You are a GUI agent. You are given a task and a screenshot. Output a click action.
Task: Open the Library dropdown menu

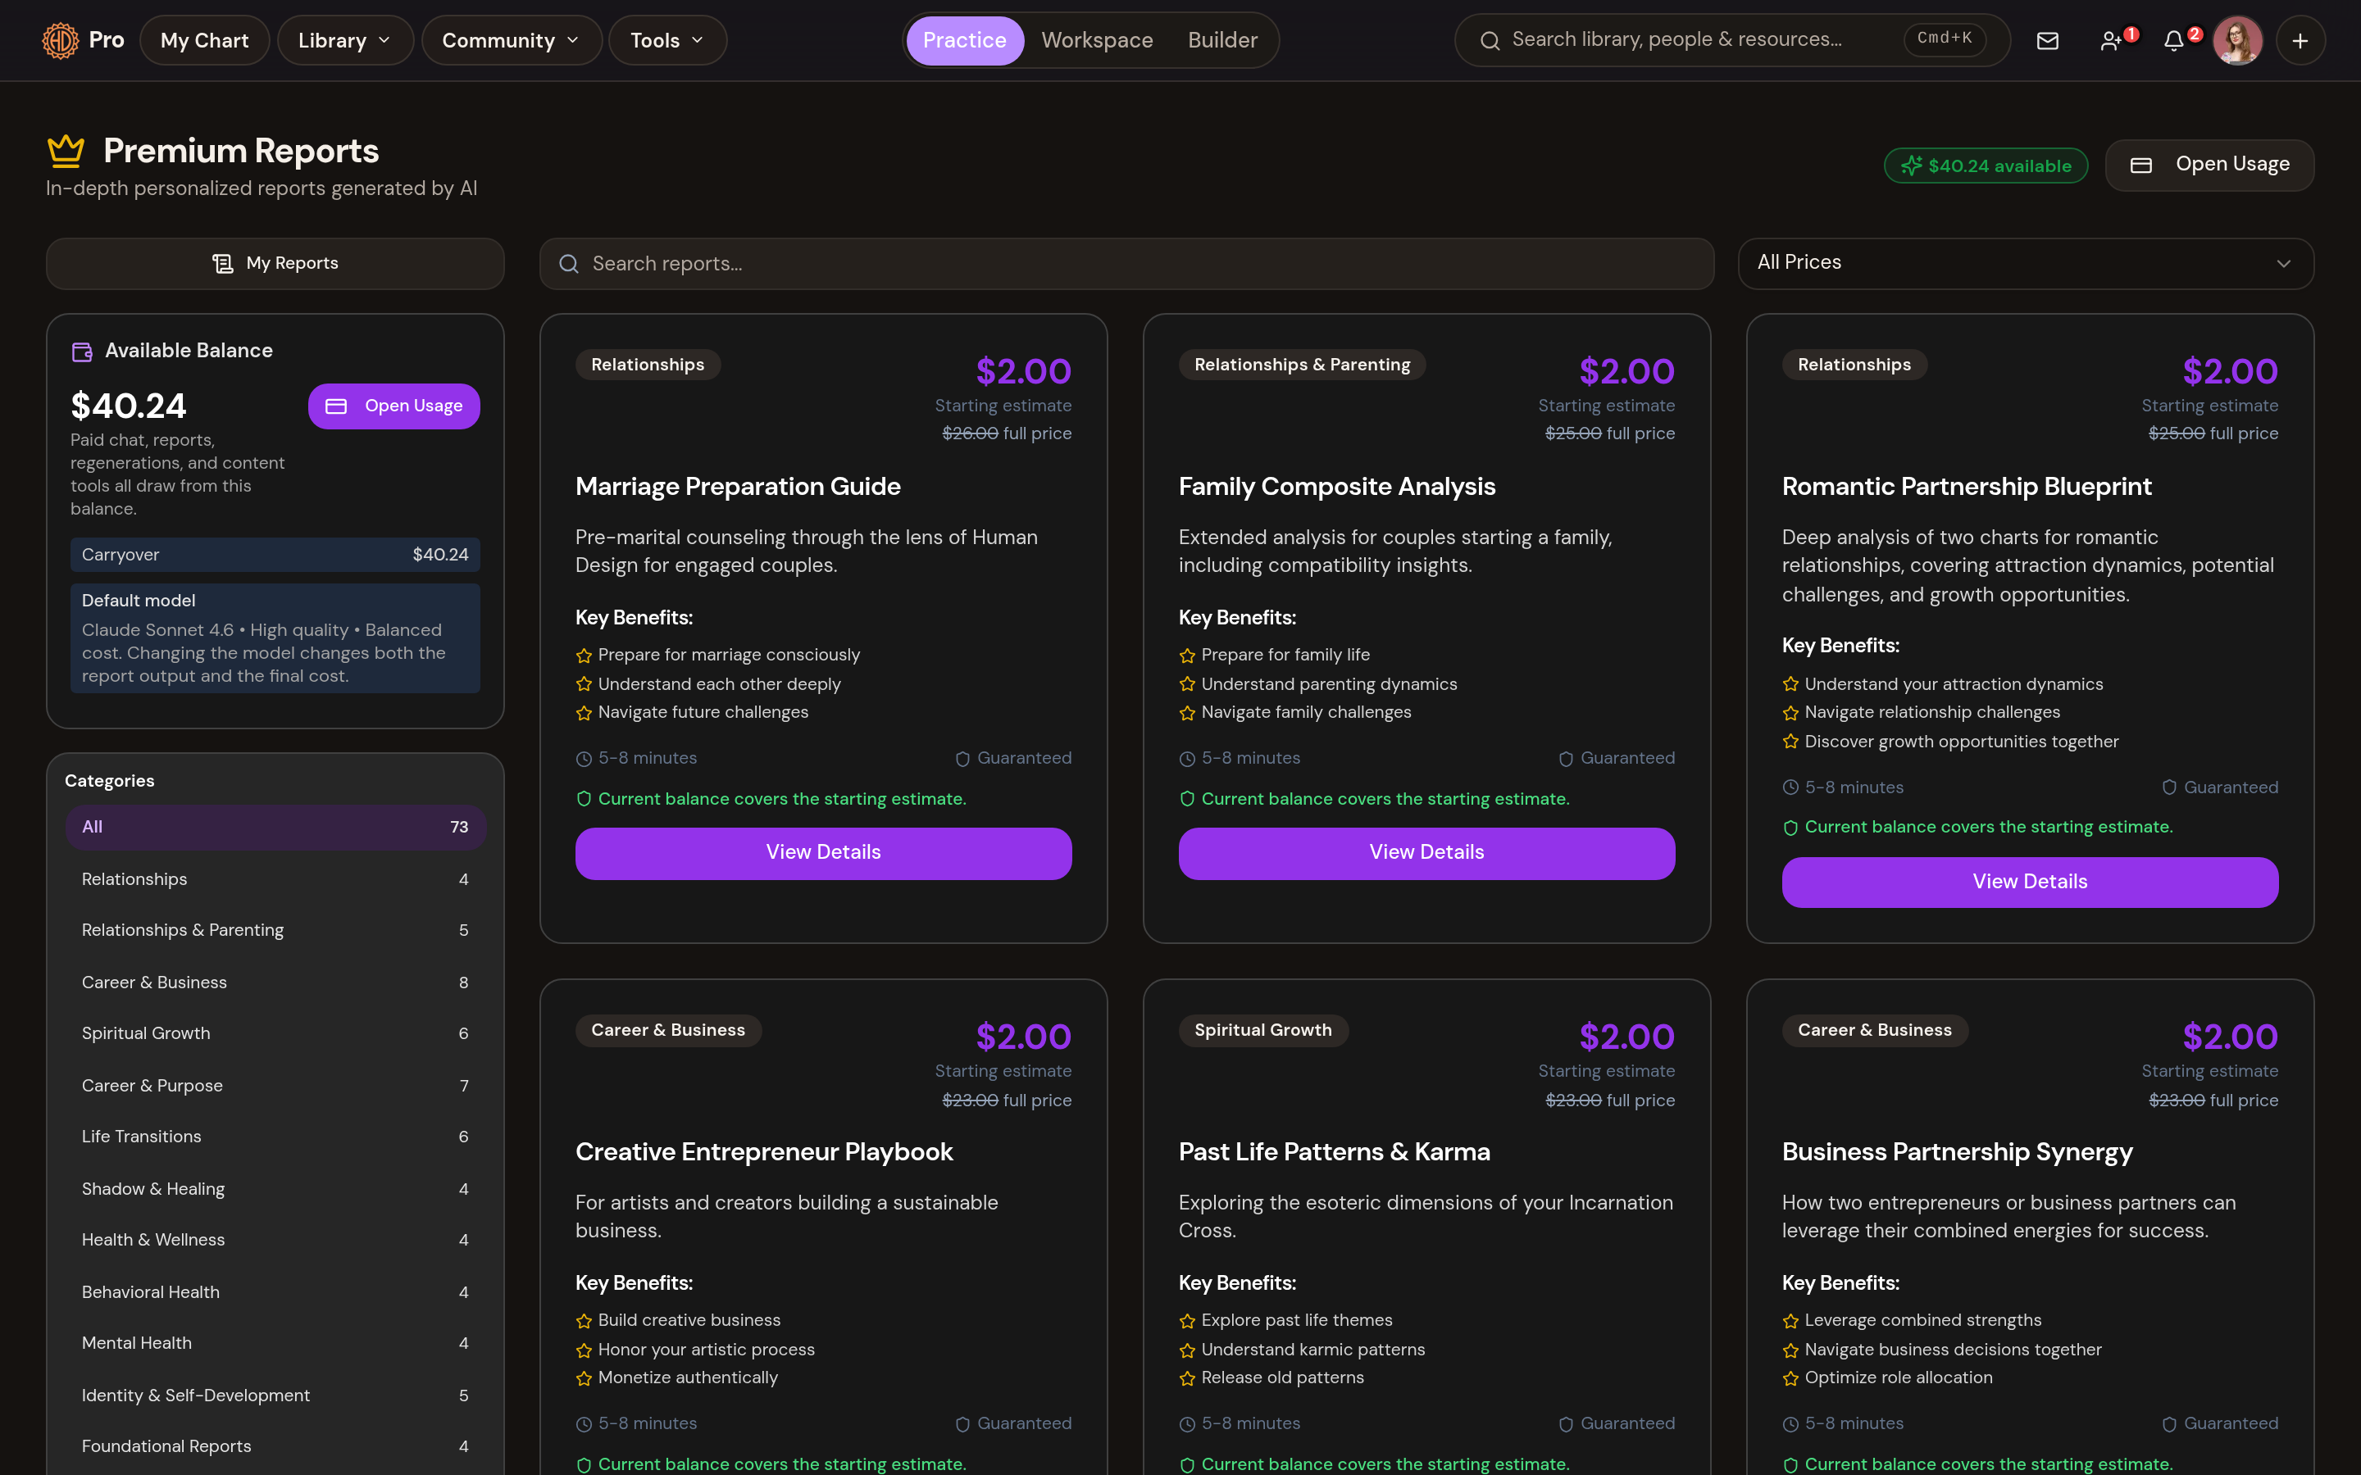345,40
